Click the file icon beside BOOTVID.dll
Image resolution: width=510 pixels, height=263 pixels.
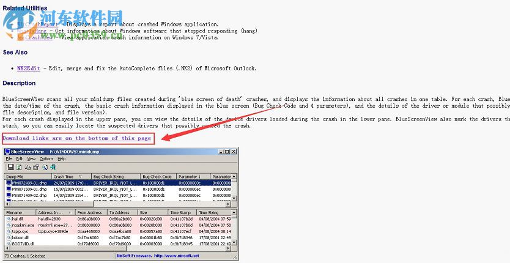pyautogui.click(x=9, y=243)
